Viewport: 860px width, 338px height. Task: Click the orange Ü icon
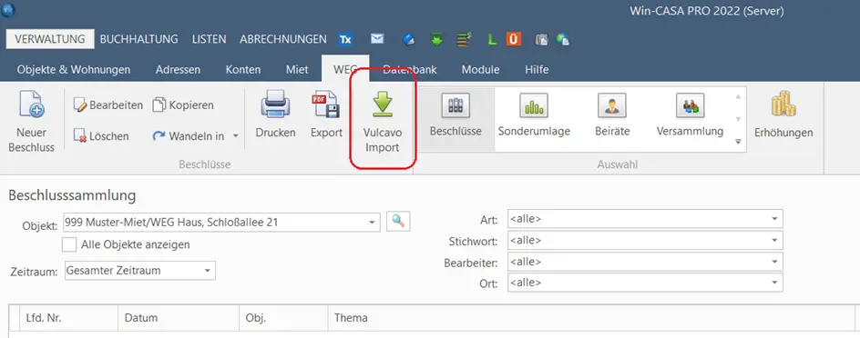514,39
